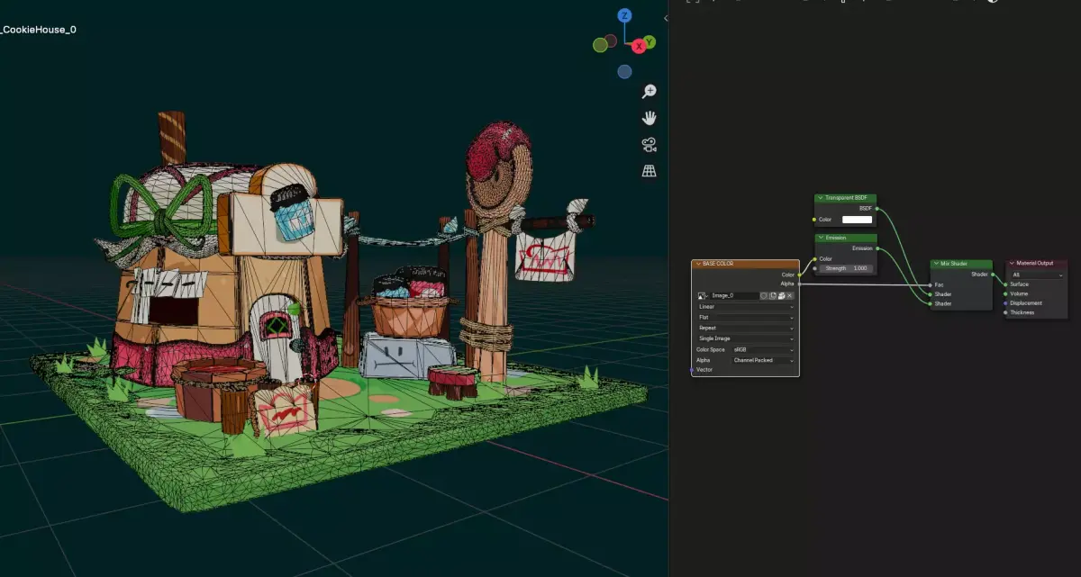Click the white Transparent BSDF color swatch

[857, 220]
